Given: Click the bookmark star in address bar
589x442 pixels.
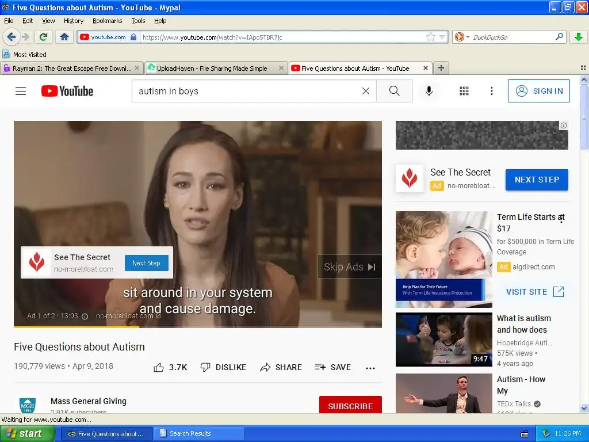Looking at the screenshot, I should [x=430, y=37].
